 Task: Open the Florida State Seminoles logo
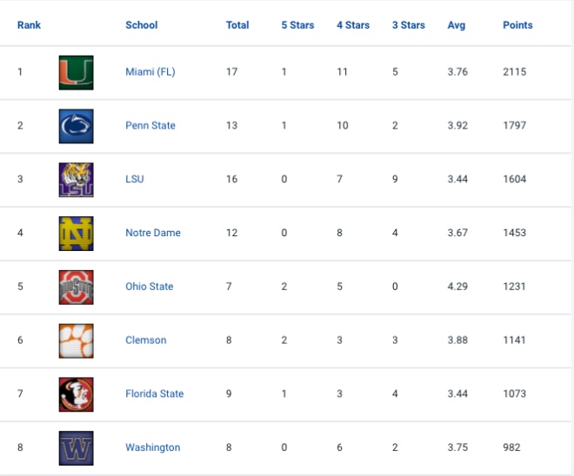(77, 394)
